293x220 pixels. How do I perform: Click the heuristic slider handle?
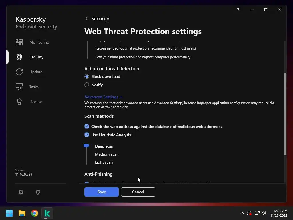[x=86, y=145]
